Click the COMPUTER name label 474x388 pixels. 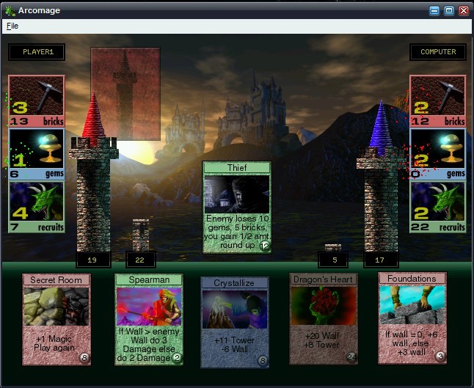[438, 52]
